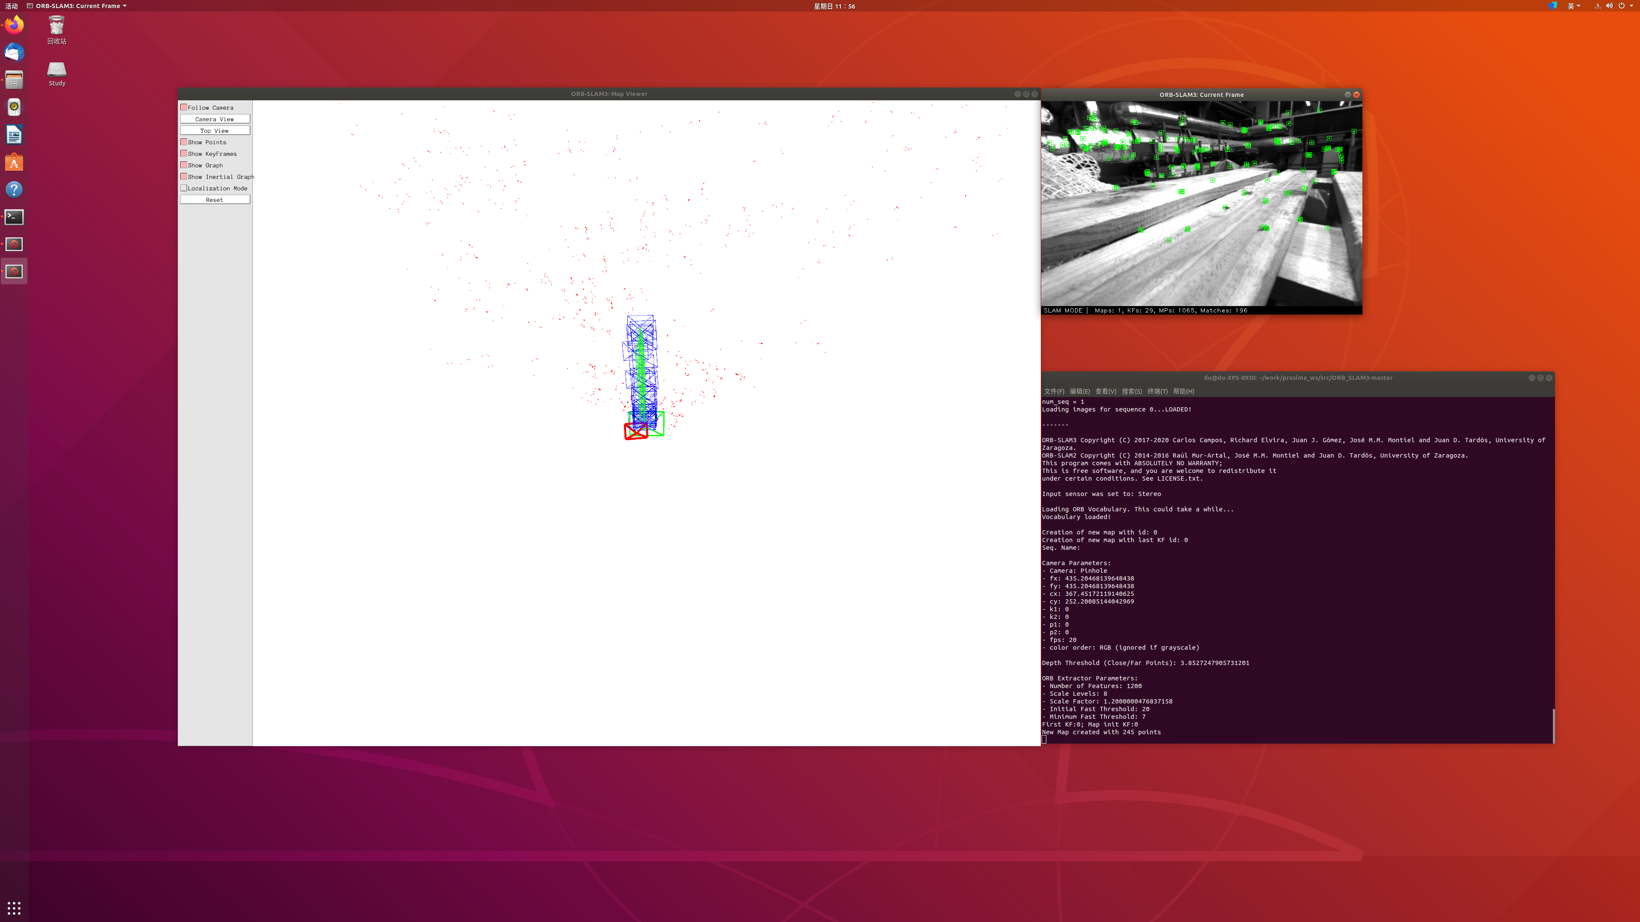Enable Localization Mode checkbox

184,188
